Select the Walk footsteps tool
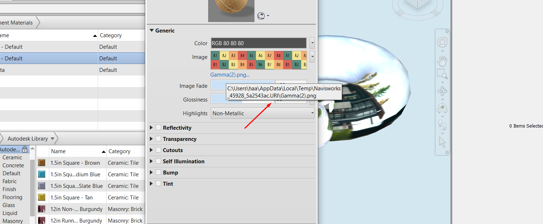Image resolution: width=543 pixels, height=224 pixels. click(x=442, y=124)
